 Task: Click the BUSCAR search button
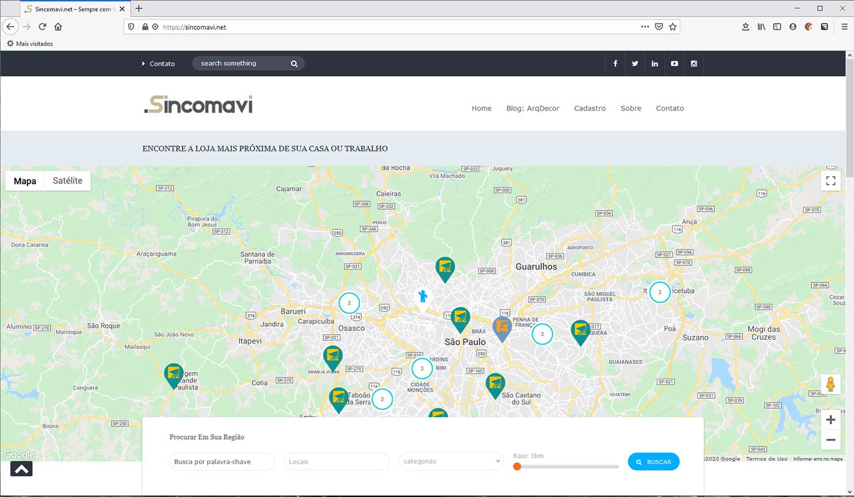[x=653, y=462]
